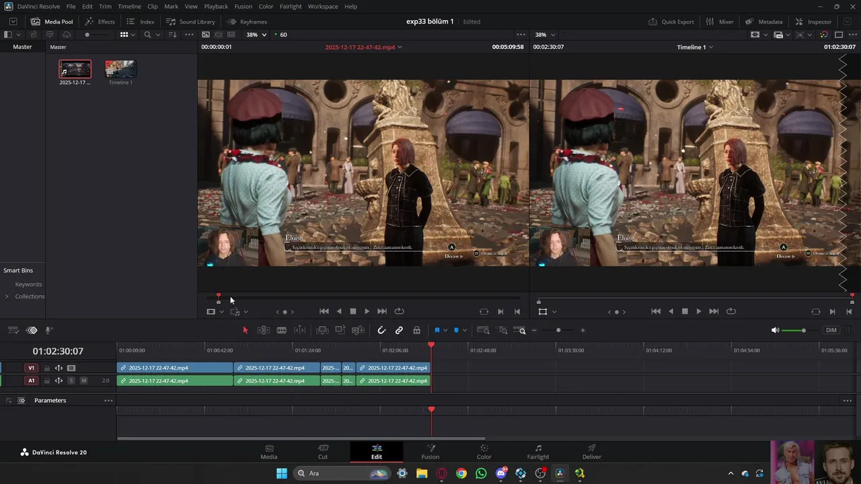This screenshot has width=861, height=484.
Task: Select the arrow Selection Mode tool
Action: point(246,330)
